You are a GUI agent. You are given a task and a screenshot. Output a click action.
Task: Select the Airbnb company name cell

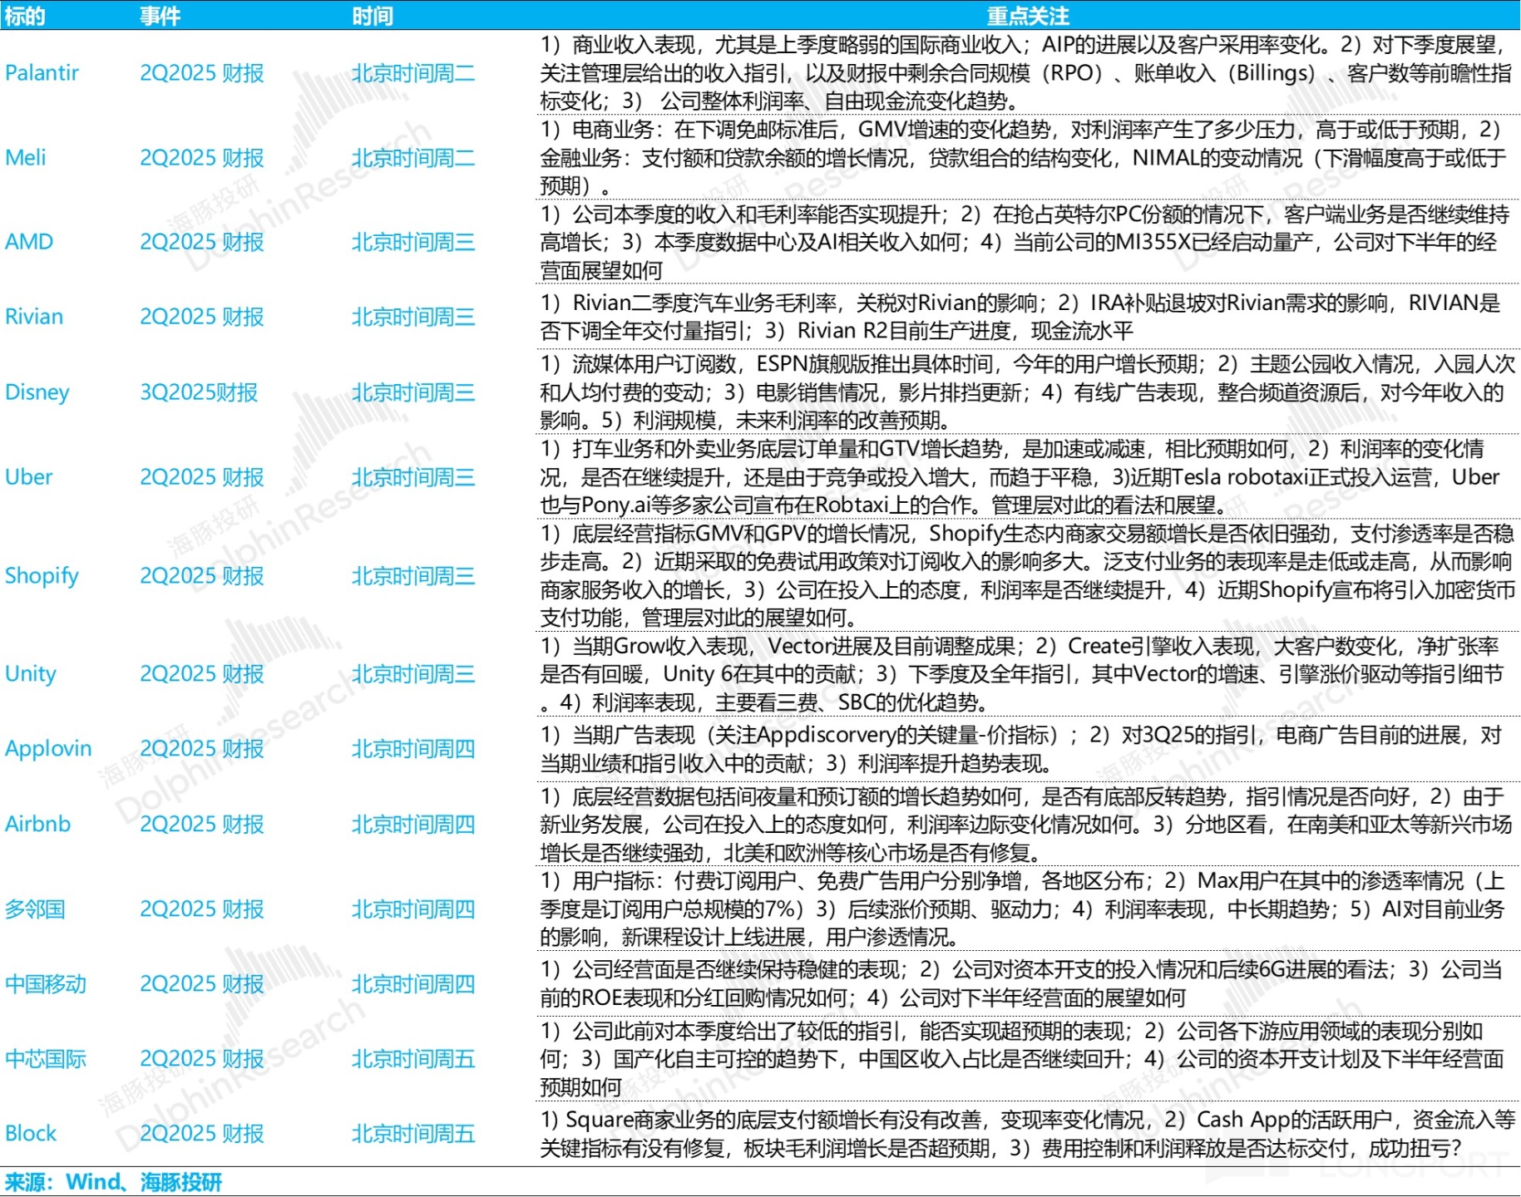click(x=38, y=824)
